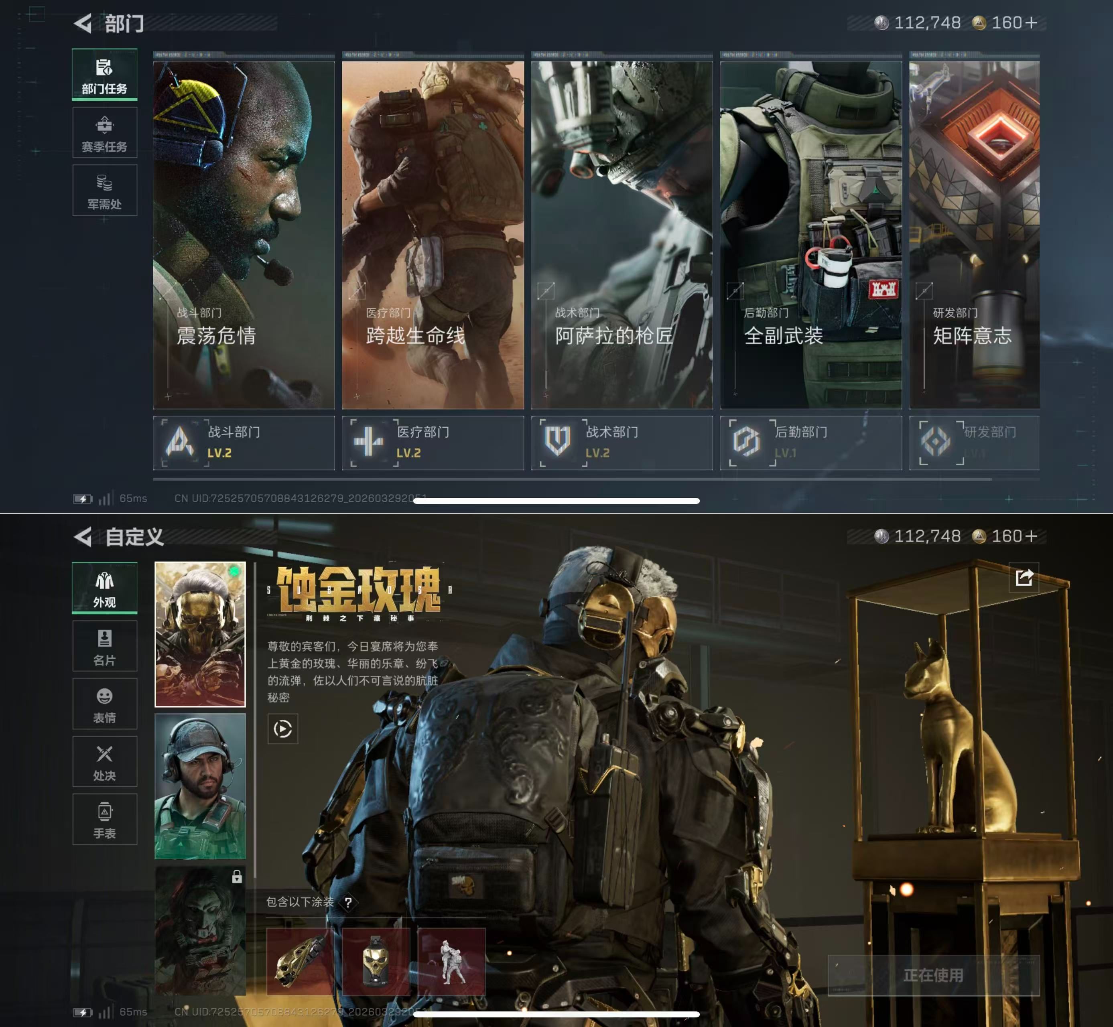Play the 蚀金玫瑰 skin preview video

(x=282, y=729)
